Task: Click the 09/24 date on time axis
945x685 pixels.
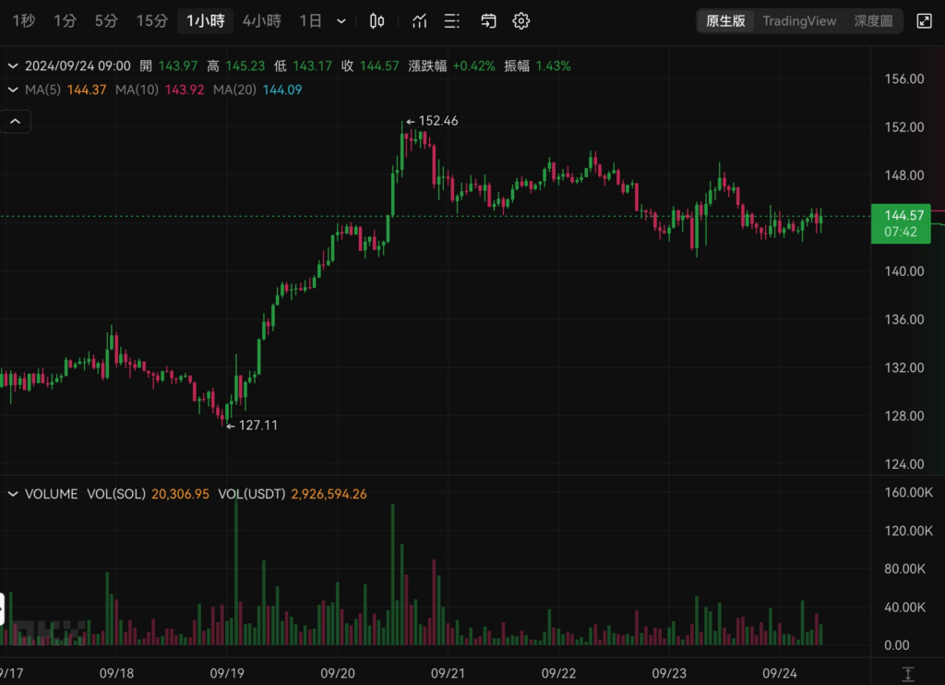Action: pos(780,673)
